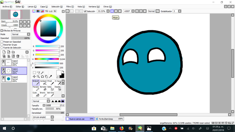Toggle the HSV sliders panel
This screenshot has width=235, height=132.
click(42, 11)
